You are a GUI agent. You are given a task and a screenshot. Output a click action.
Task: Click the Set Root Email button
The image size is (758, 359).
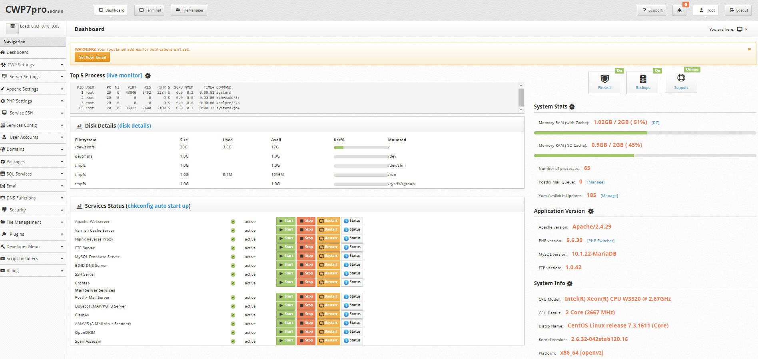pos(92,57)
